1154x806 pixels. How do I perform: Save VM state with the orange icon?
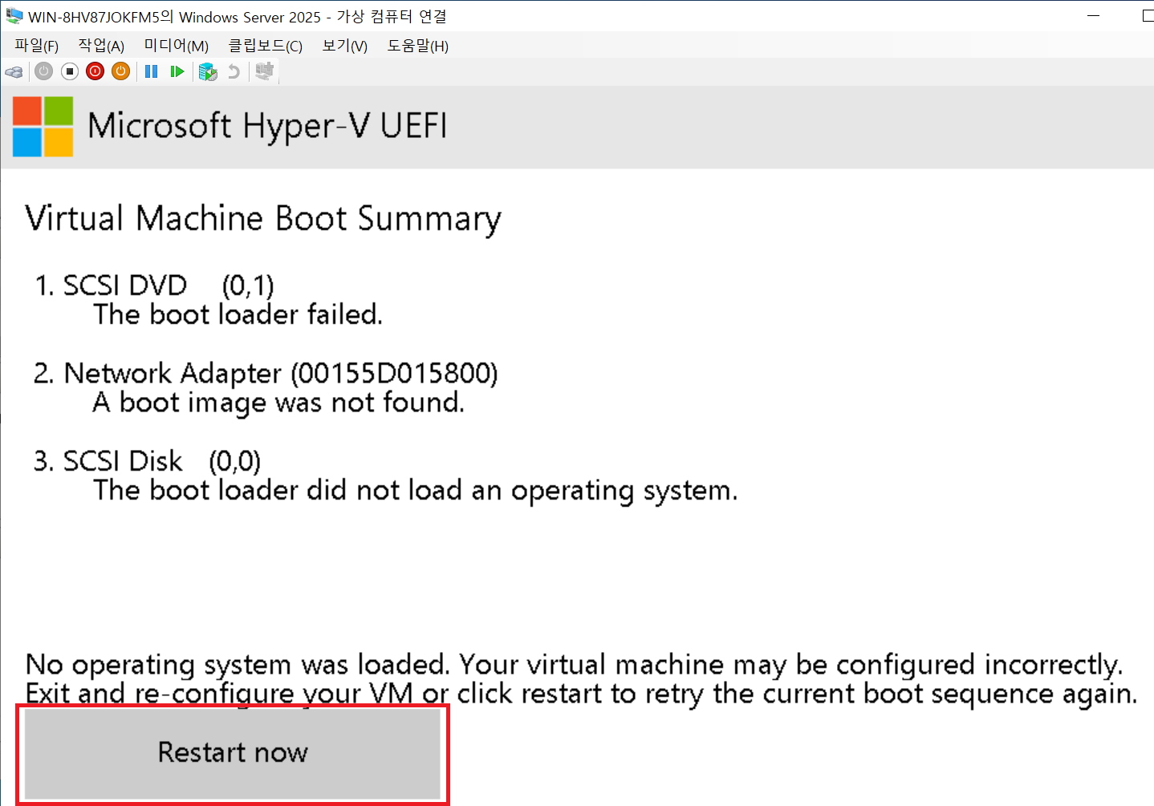(121, 71)
